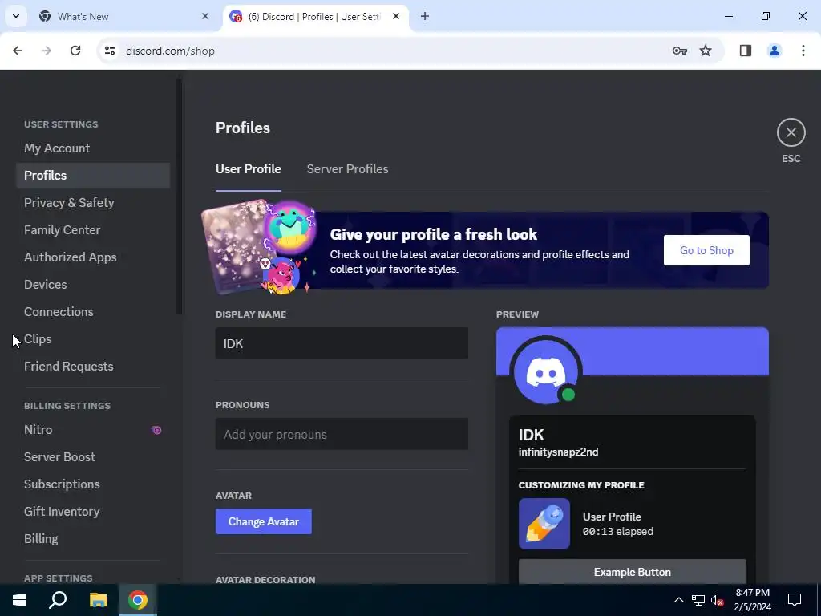
Task: Click Give your profile a fresh look heading
Action: coord(434,234)
